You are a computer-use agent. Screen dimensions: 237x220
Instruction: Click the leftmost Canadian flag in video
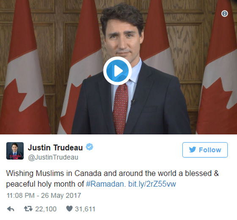(24, 67)
